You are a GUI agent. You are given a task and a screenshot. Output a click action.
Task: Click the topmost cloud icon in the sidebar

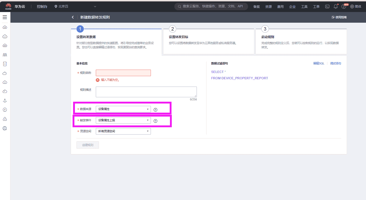coord(5,27)
